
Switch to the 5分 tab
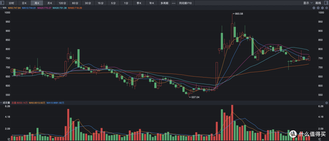[x=113, y=3]
